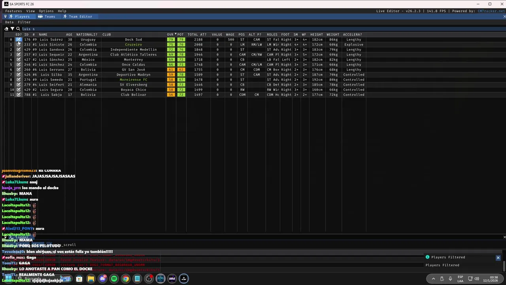Open edit icon for Luis Serrano row

click(19, 70)
